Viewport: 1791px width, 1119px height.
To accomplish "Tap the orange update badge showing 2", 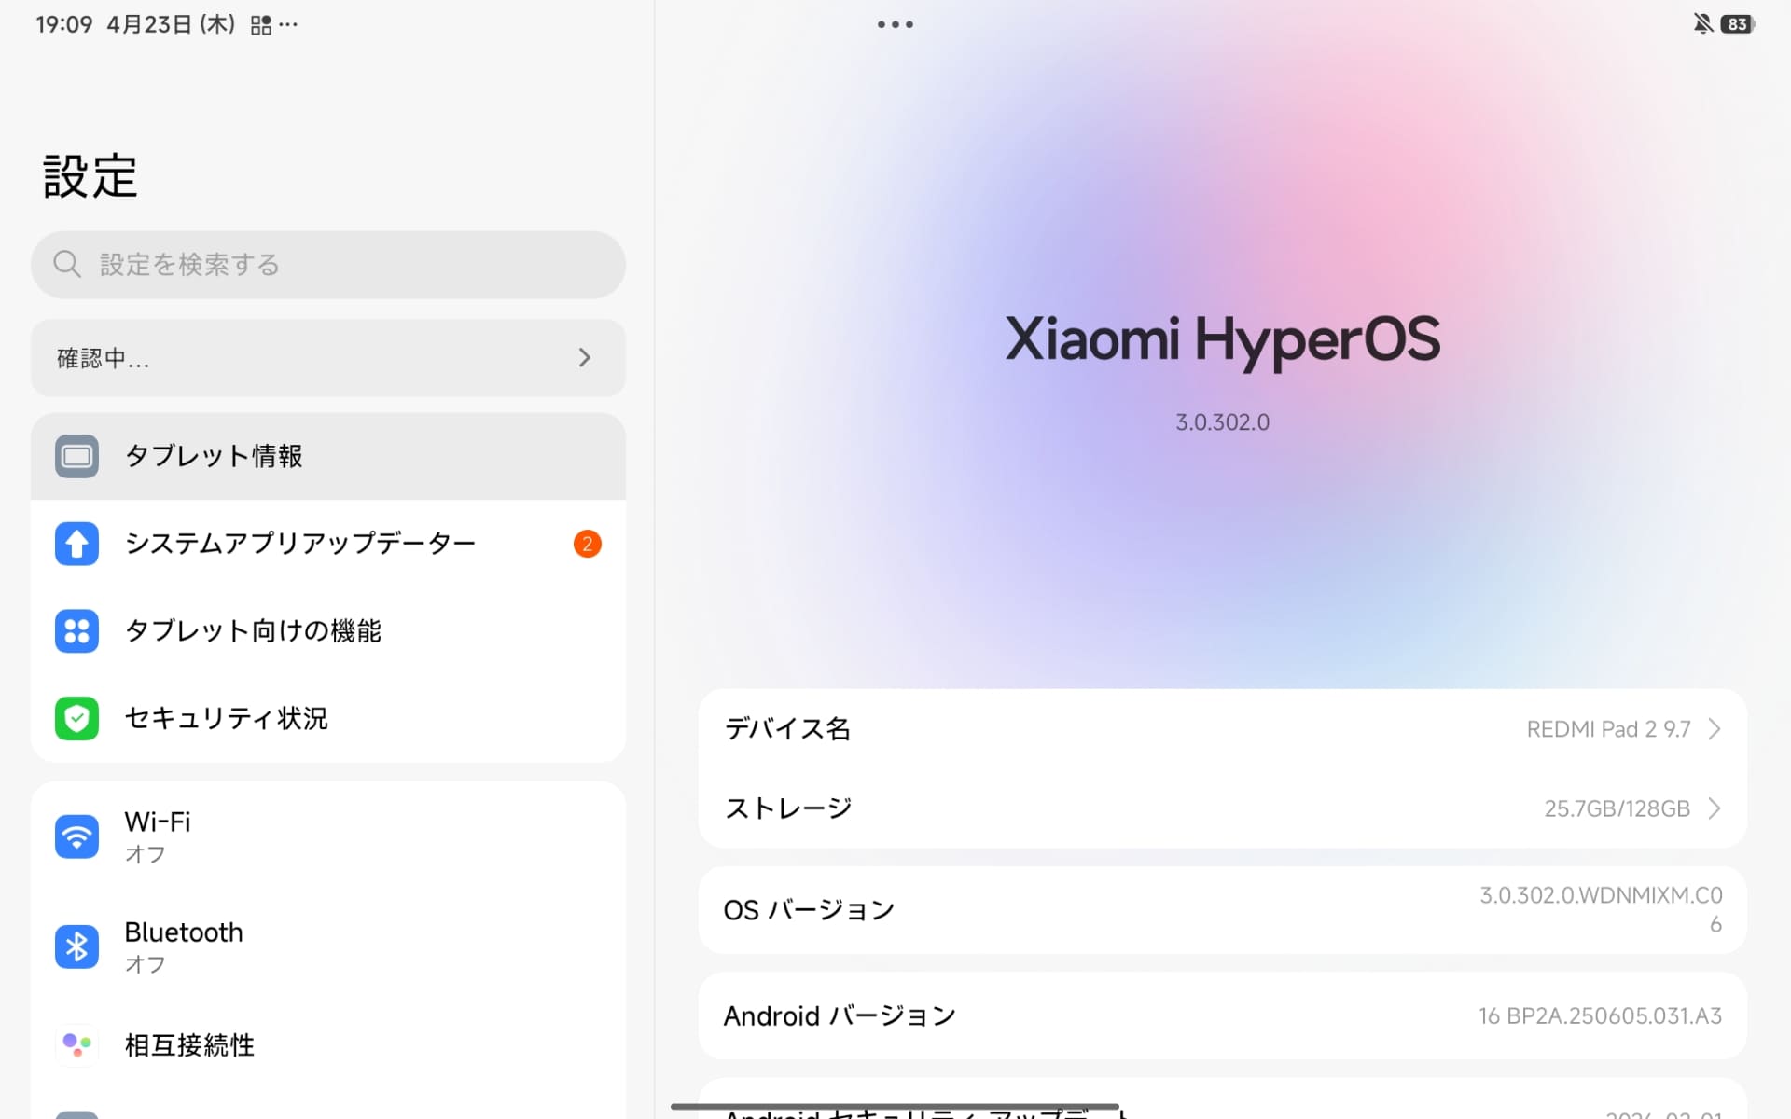I will tap(587, 544).
